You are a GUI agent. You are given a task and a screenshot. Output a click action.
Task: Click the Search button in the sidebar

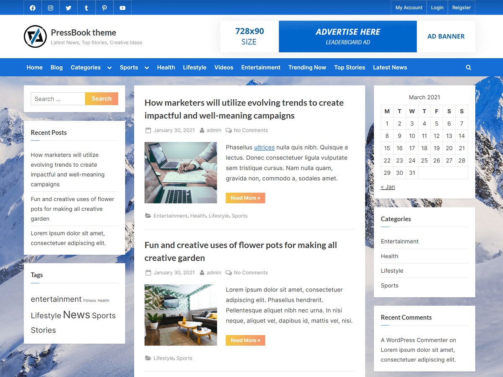click(101, 98)
